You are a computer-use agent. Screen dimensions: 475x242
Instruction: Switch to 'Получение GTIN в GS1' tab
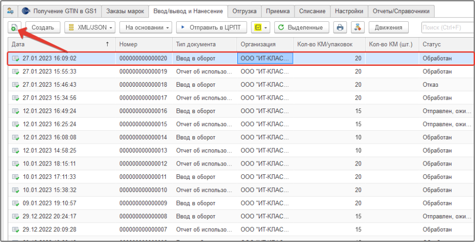(x=59, y=11)
